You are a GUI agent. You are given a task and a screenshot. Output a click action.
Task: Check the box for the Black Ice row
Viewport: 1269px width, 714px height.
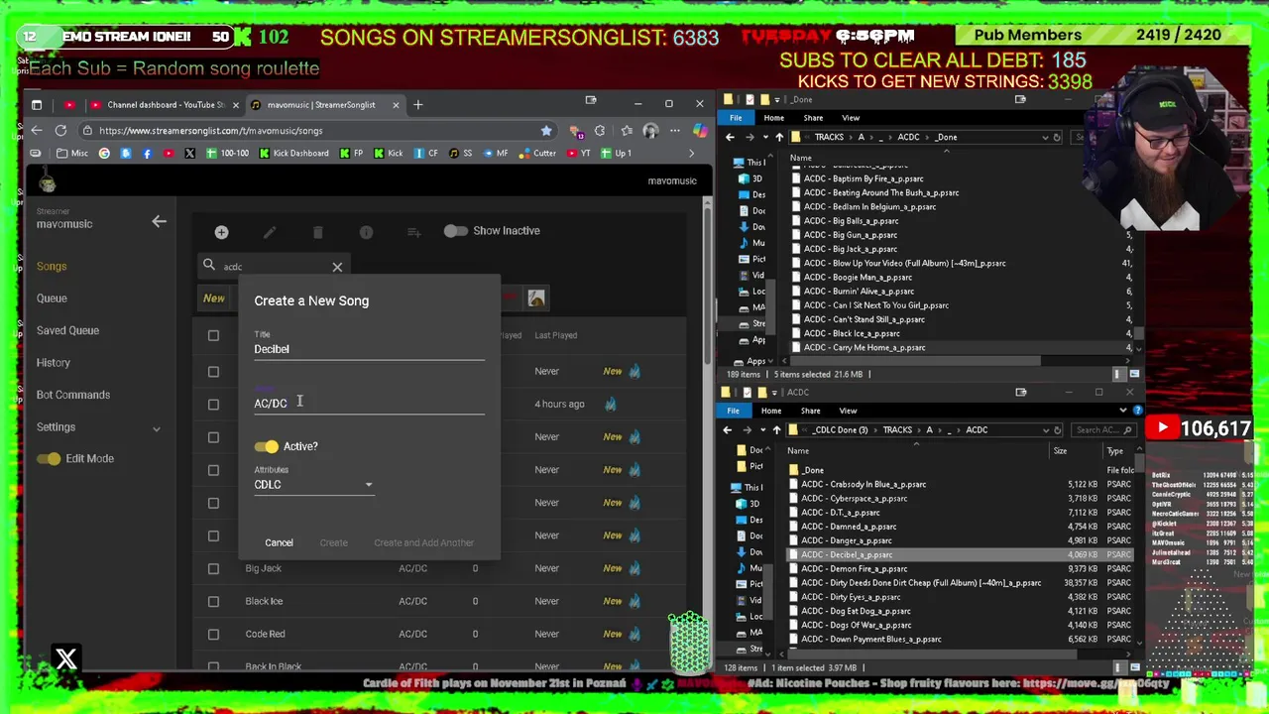(x=213, y=601)
